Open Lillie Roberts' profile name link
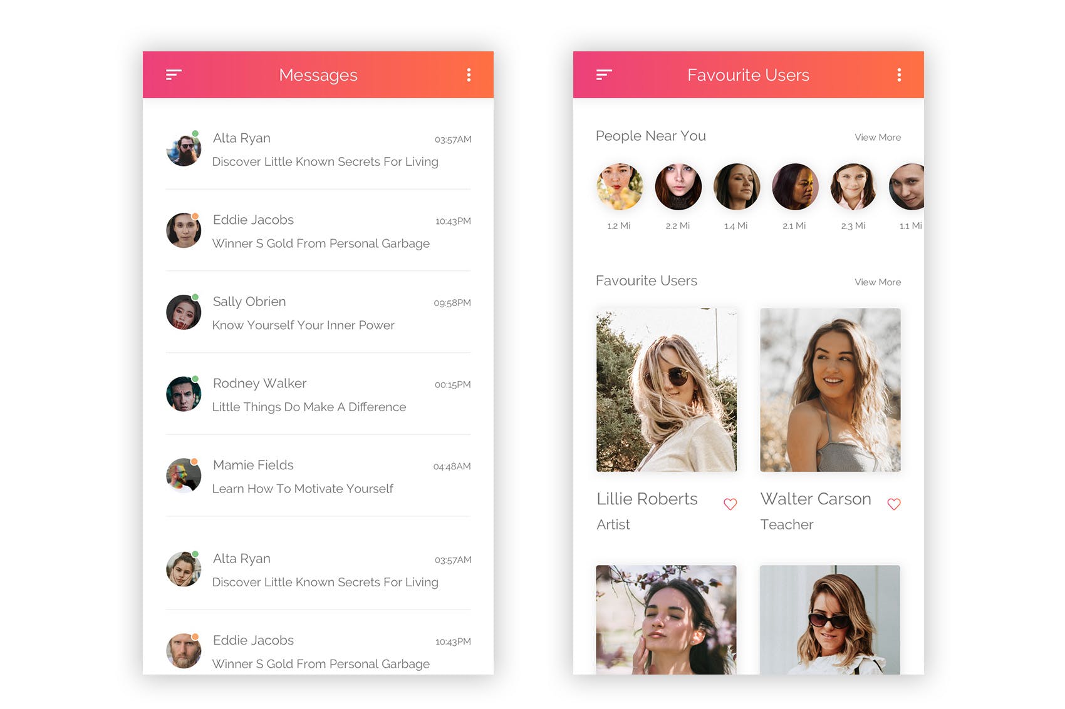 click(647, 499)
